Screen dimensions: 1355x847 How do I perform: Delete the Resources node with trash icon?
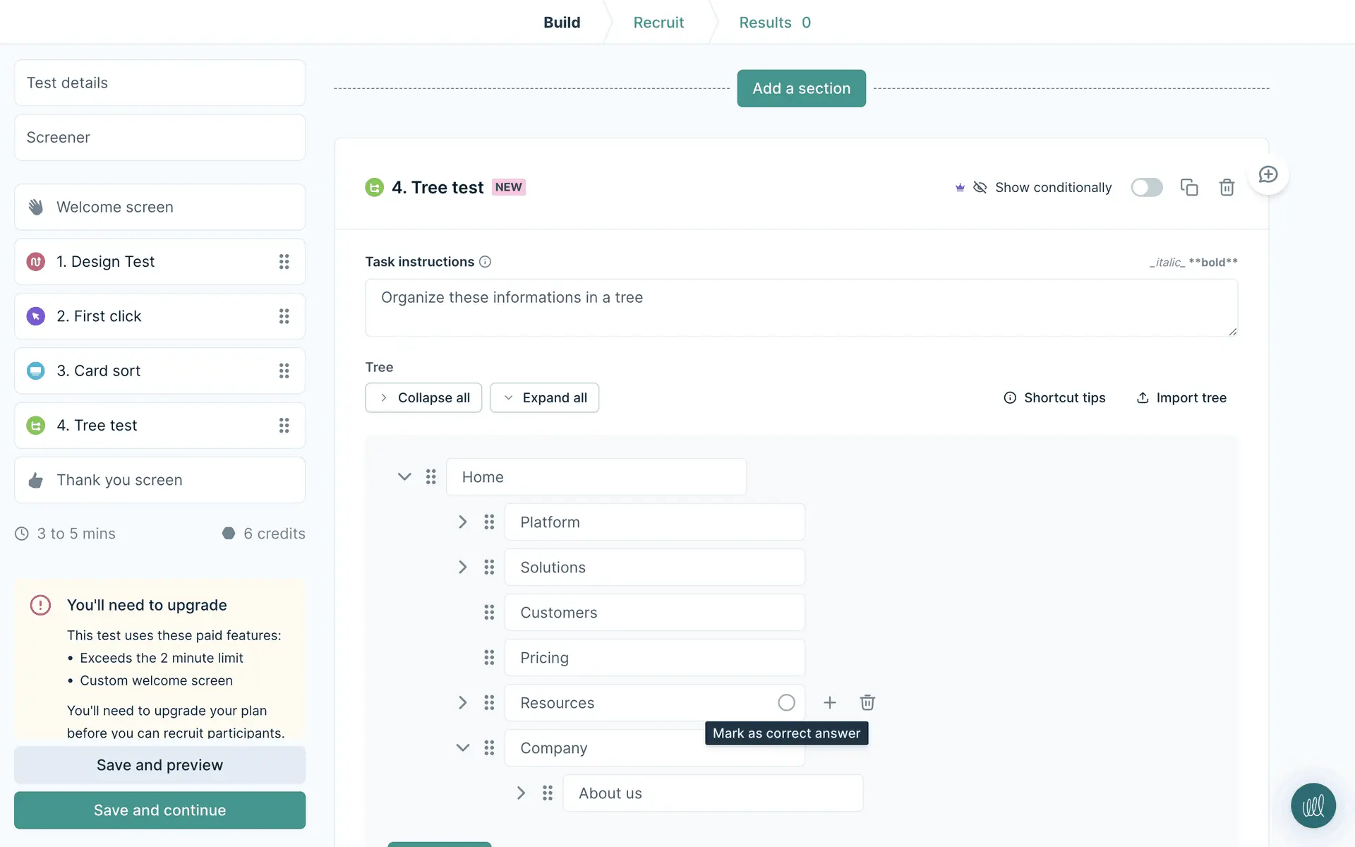click(x=867, y=702)
